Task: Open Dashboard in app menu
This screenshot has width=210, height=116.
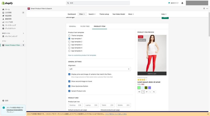Action: (72, 14)
